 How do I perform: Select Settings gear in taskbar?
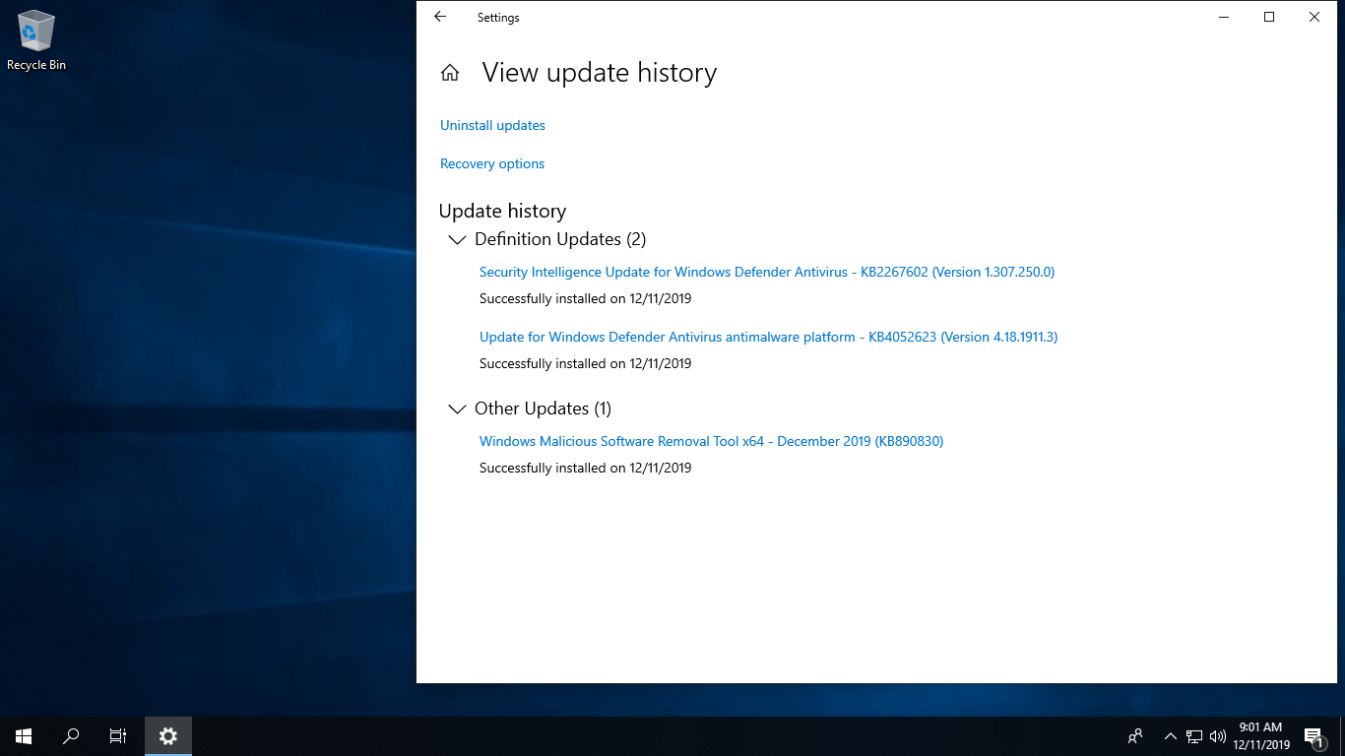pos(168,735)
